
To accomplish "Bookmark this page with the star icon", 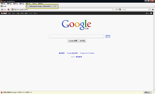I will tap(113, 10).
